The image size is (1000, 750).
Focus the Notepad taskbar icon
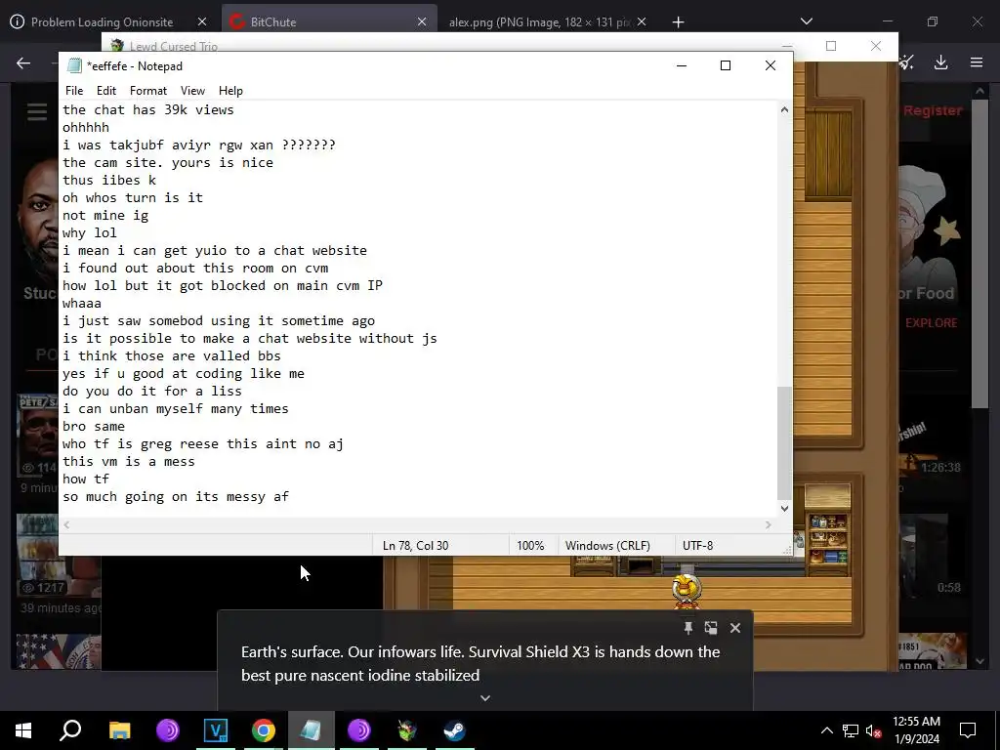click(x=312, y=730)
